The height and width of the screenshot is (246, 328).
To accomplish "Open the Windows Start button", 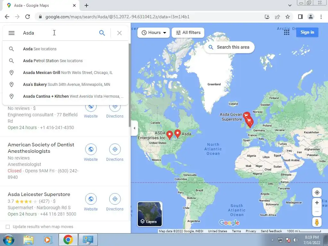I will coord(8,240).
